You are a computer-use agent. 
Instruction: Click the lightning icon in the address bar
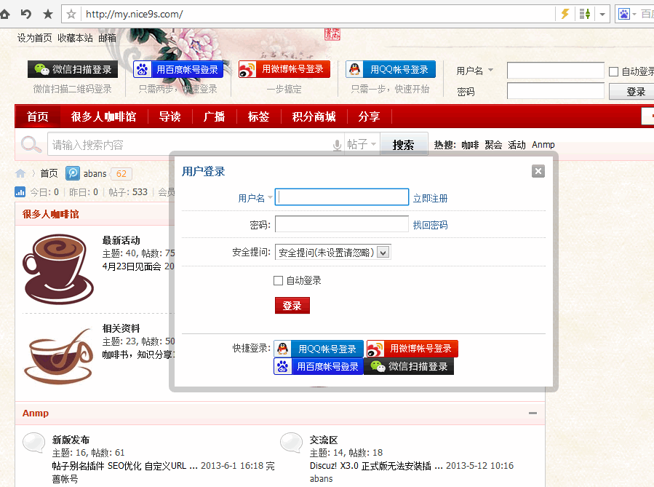(565, 13)
